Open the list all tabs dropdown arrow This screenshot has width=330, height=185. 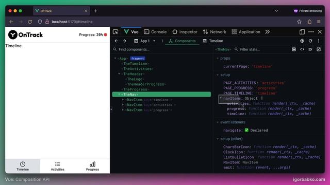(276, 11)
